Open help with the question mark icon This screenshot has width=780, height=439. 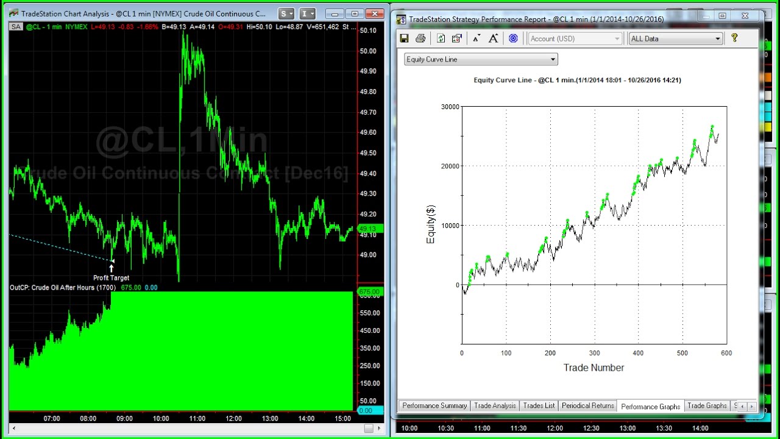[x=734, y=38]
